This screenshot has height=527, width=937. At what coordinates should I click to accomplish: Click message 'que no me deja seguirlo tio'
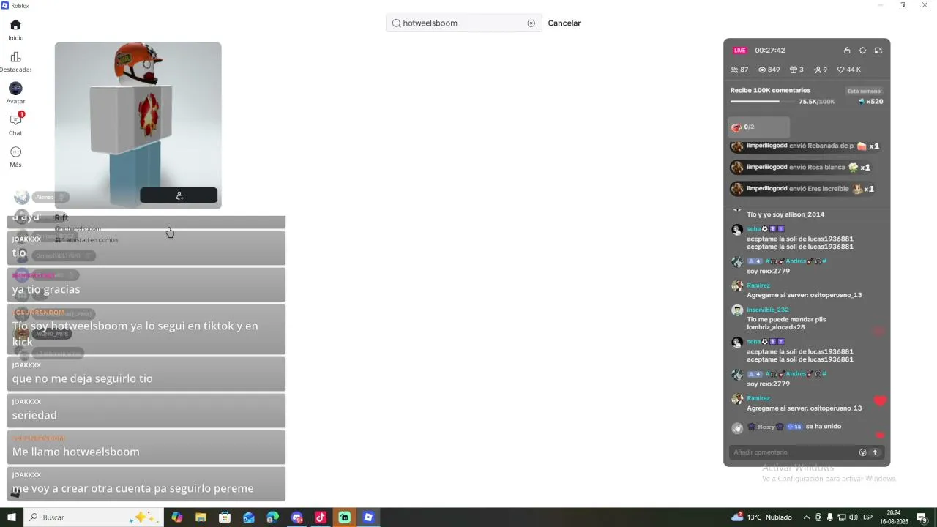tap(146, 374)
